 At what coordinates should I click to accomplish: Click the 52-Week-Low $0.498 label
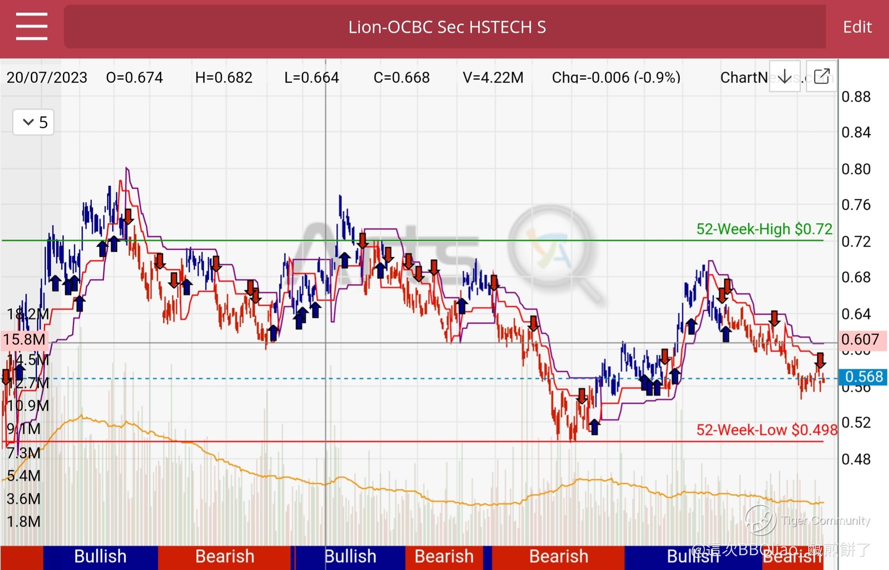(x=766, y=430)
